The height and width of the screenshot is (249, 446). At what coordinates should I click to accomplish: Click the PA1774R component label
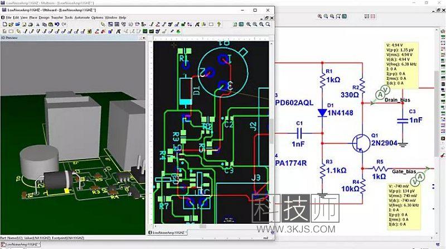[290, 163]
